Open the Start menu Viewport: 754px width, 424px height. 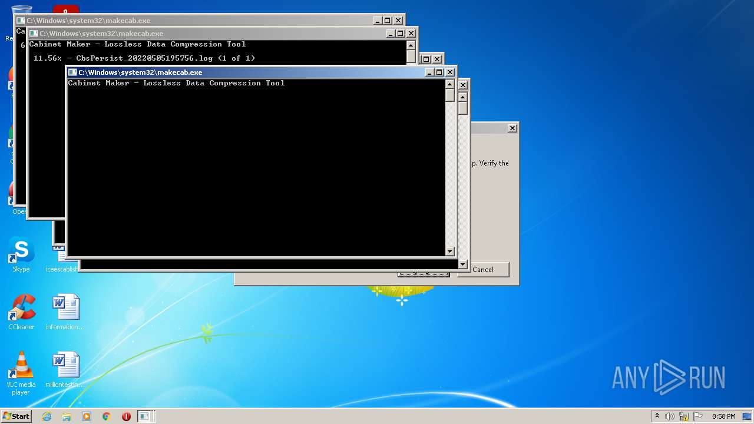pyautogui.click(x=16, y=416)
